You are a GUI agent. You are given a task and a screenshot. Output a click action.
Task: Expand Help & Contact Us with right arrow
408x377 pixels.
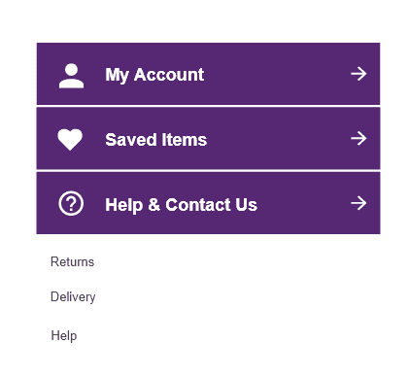click(x=358, y=203)
